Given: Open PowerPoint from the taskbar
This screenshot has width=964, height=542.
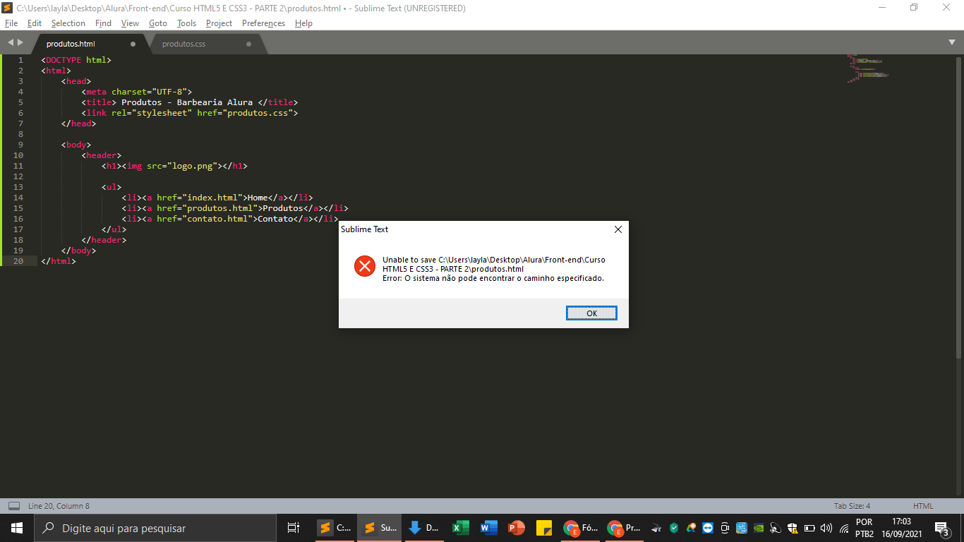Looking at the screenshot, I should click(517, 528).
